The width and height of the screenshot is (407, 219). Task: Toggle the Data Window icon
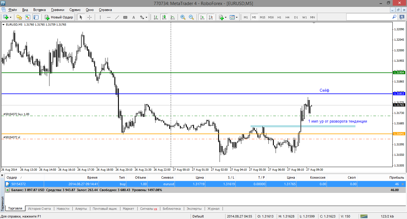click(28, 17)
